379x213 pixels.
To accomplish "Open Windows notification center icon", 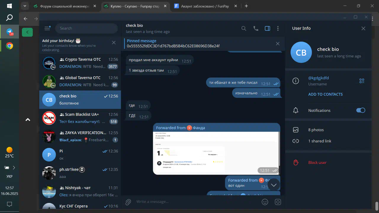I will coord(9,204).
